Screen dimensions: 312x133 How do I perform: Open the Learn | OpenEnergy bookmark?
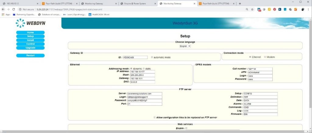(x=75, y=15)
